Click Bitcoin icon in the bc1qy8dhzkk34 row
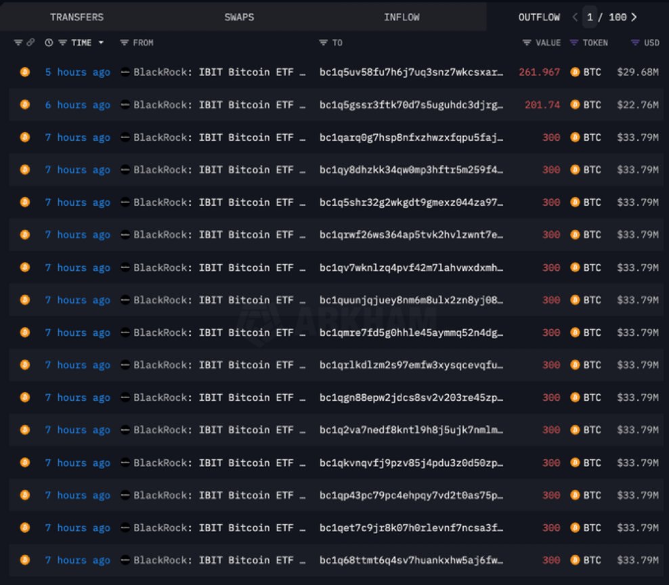Image resolution: width=669 pixels, height=585 pixels. click(x=25, y=169)
